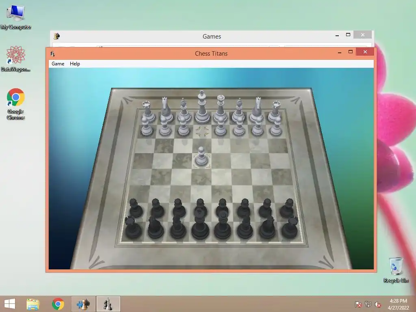Open File Explorer from the taskbar

point(33,304)
